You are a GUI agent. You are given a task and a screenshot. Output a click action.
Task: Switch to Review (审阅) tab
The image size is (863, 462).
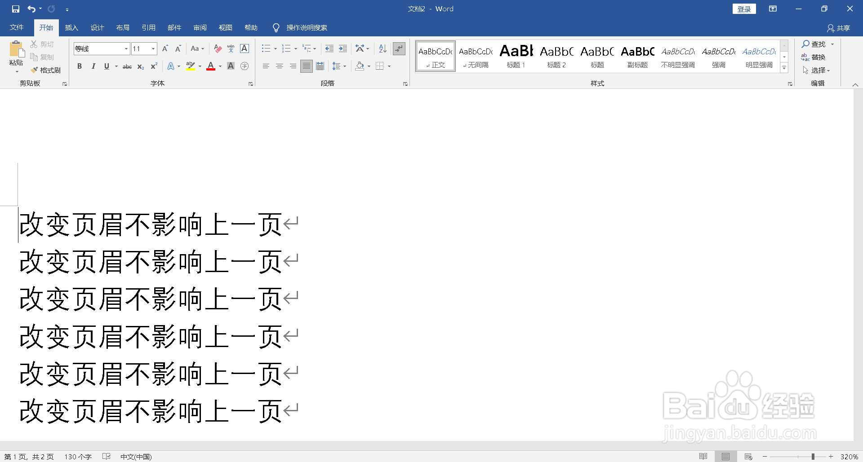[x=200, y=28]
